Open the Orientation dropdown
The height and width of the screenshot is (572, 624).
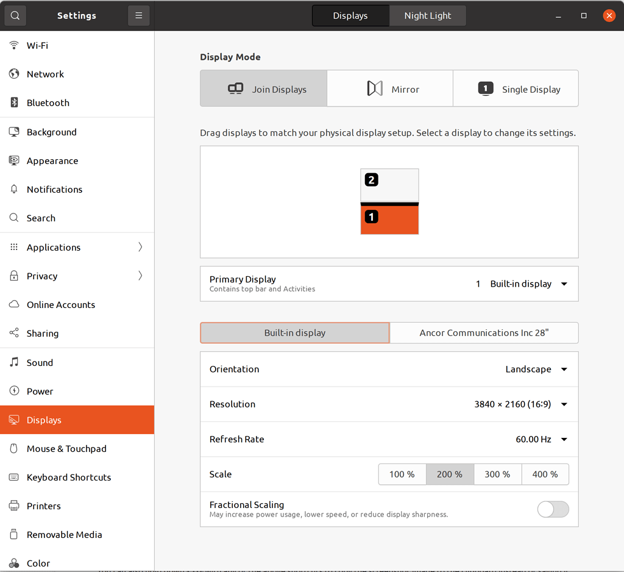tap(536, 370)
